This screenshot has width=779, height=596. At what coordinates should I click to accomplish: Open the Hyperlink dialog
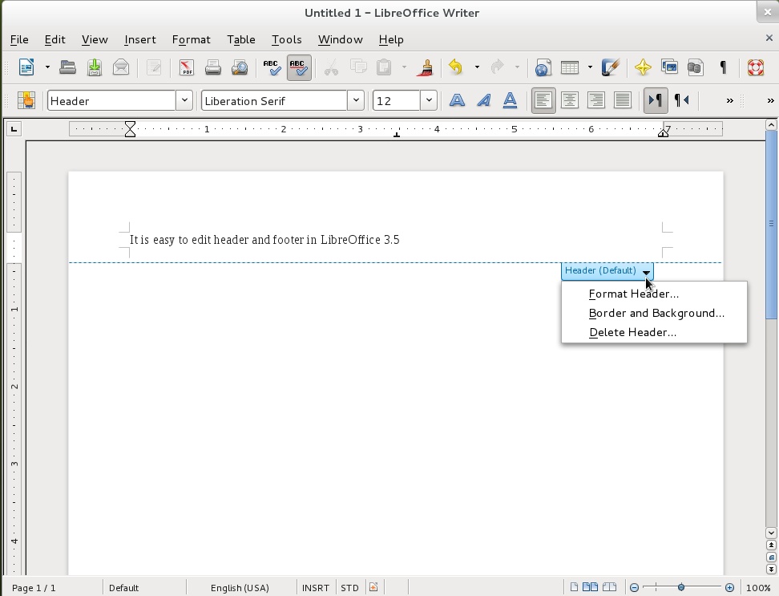543,67
